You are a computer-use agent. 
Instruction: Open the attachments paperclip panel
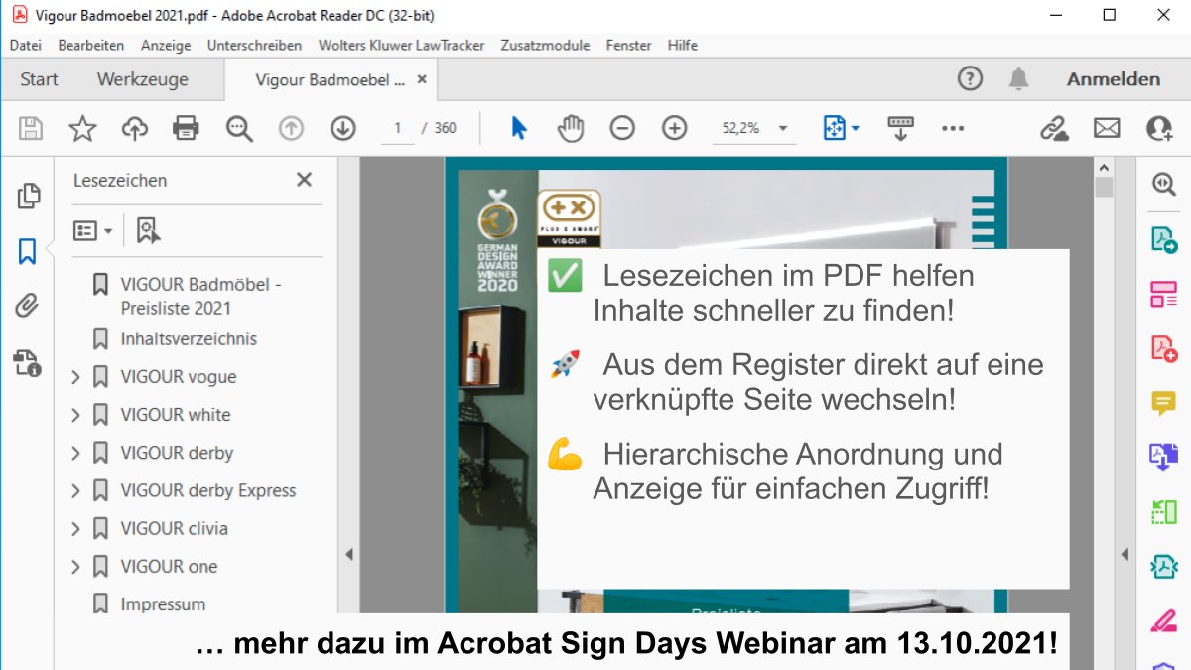(x=28, y=306)
